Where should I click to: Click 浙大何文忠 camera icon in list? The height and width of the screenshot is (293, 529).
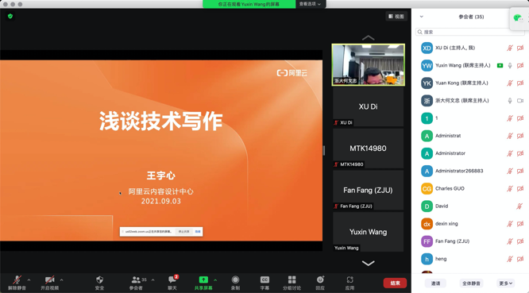click(520, 101)
